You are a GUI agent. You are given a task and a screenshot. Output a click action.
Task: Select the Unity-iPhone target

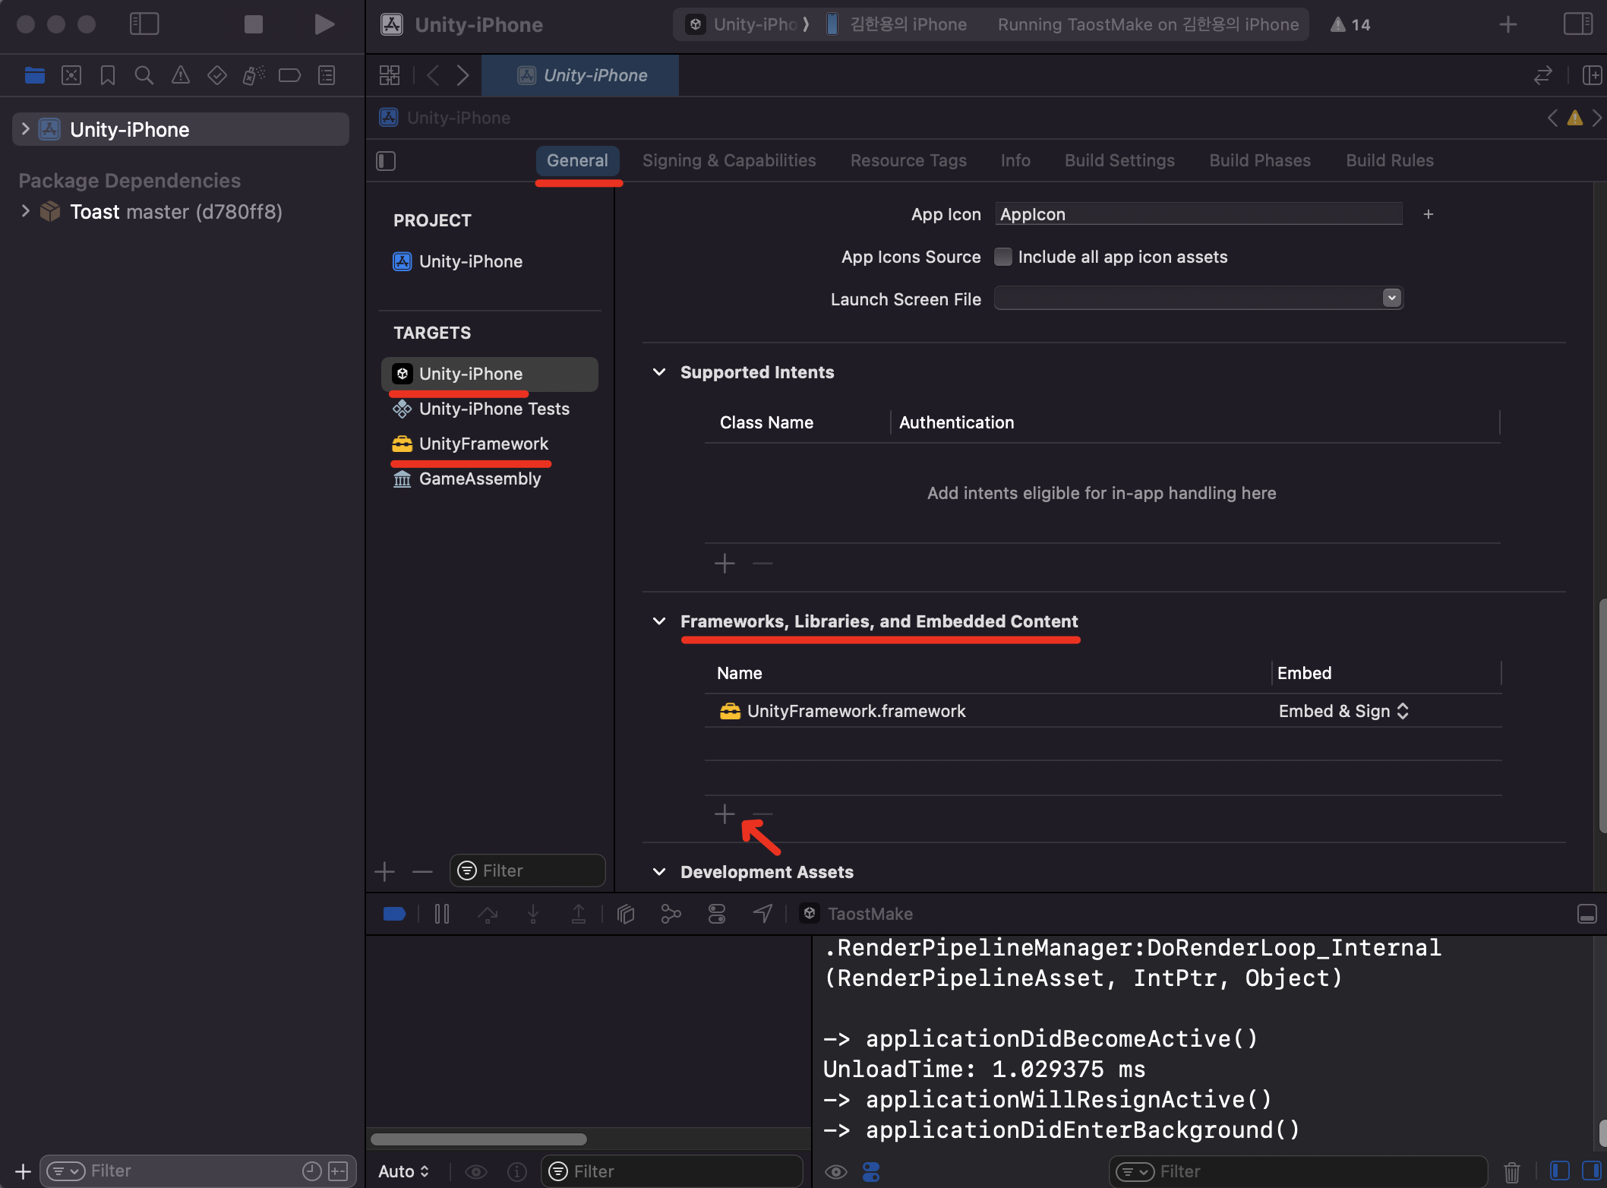[x=490, y=374]
